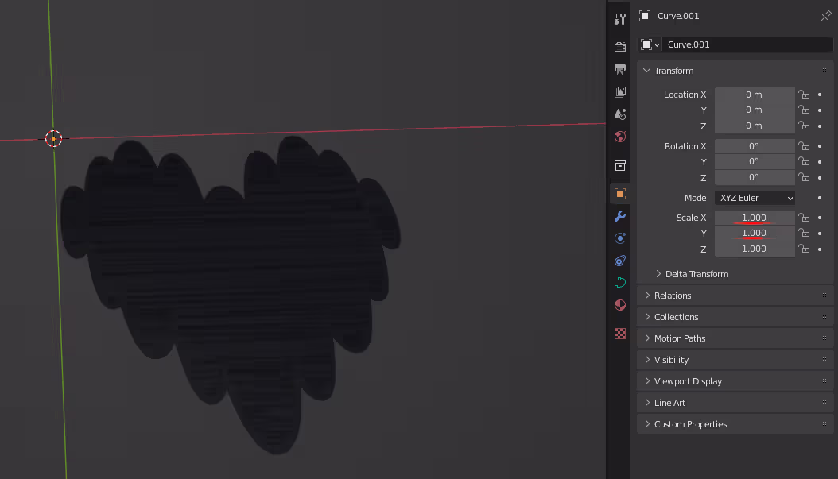Open the Tool properties tab
This screenshot has width=838, height=479.
[x=620, y=18]
